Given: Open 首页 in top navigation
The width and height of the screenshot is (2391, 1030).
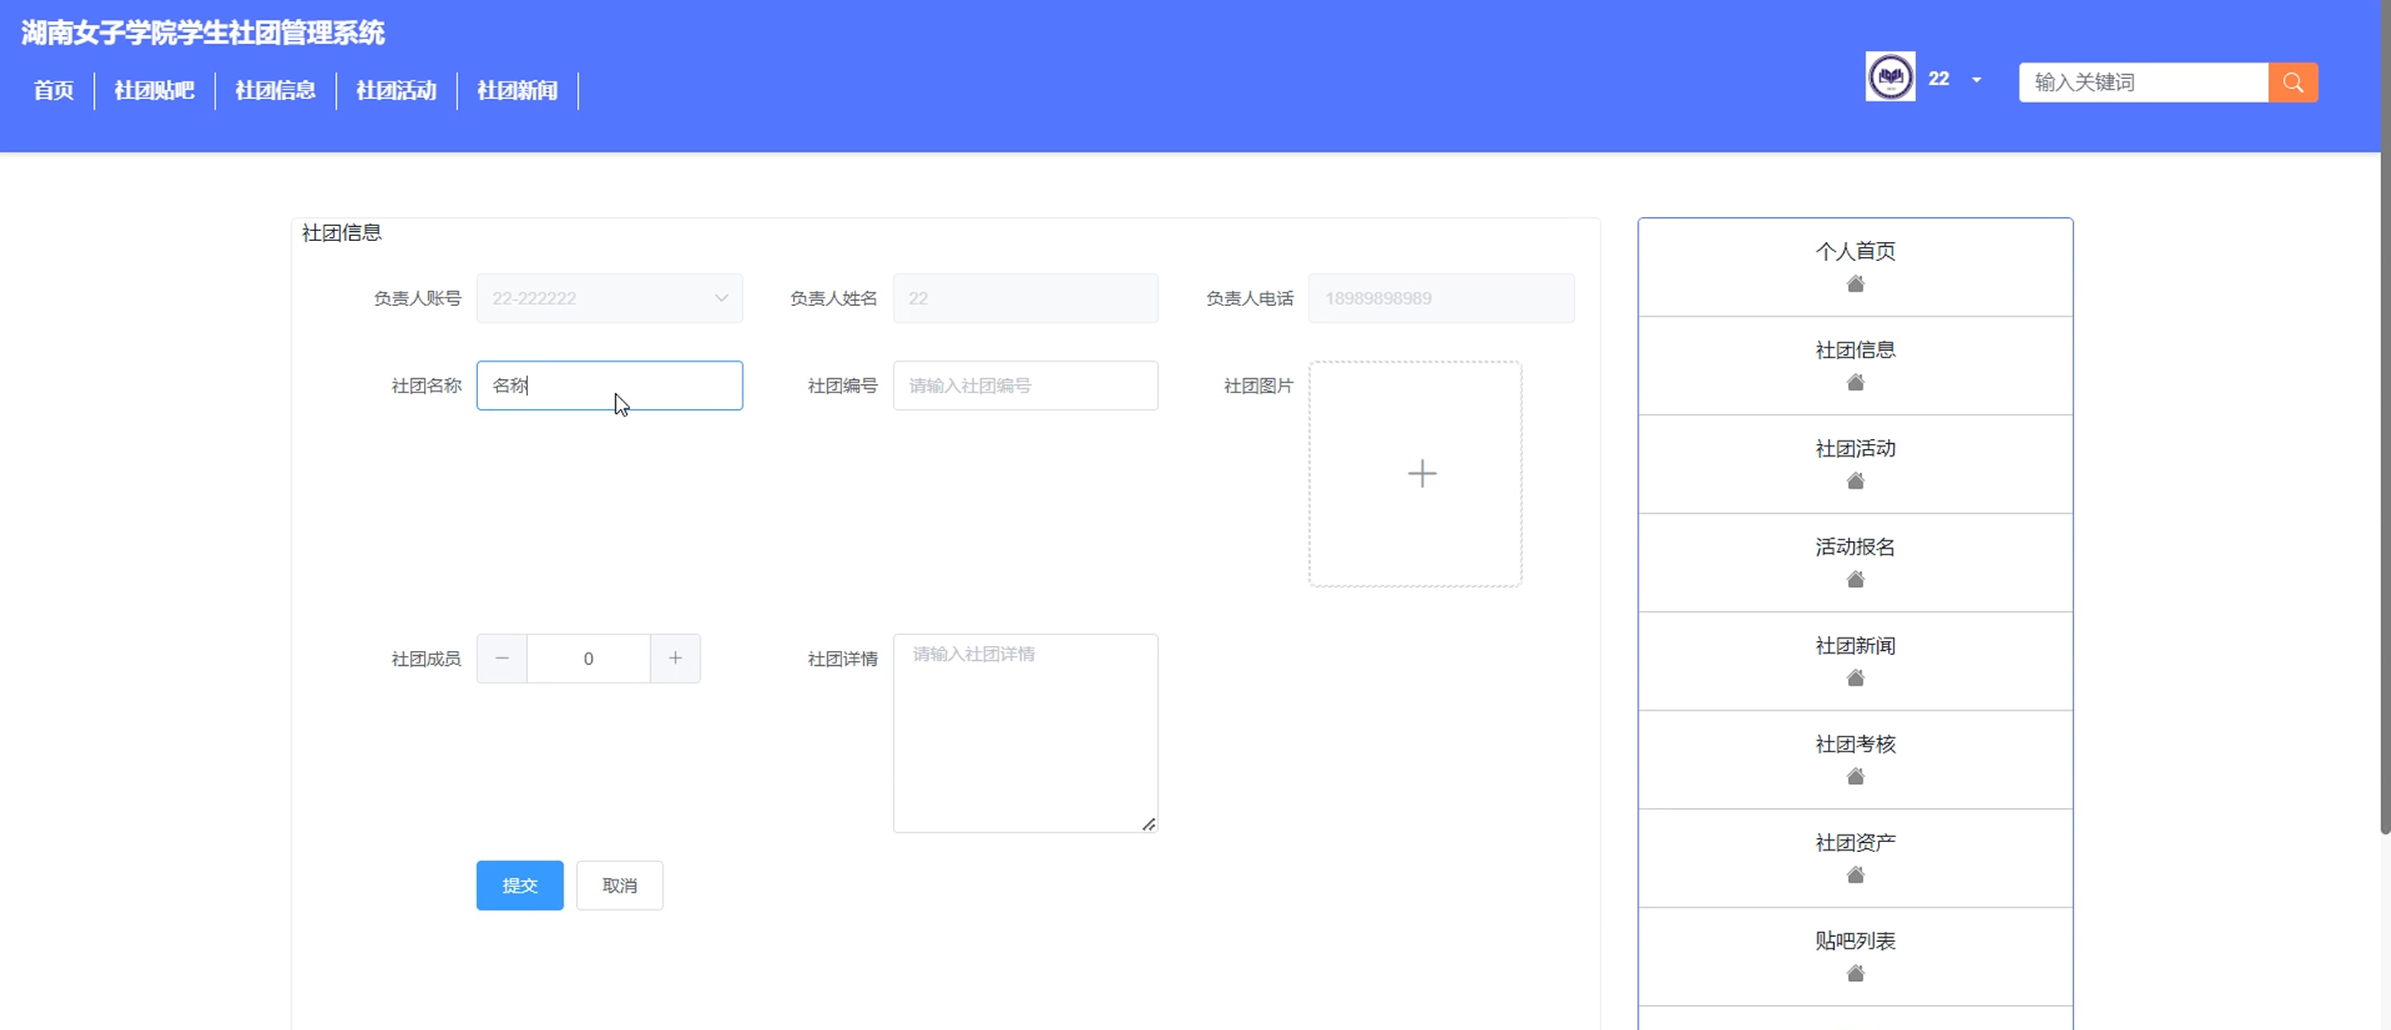Looking at the screenshot, I should 54,90.
